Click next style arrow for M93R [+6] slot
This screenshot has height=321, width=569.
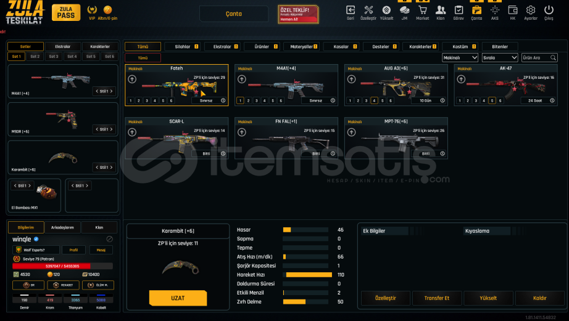click(112, 129)
